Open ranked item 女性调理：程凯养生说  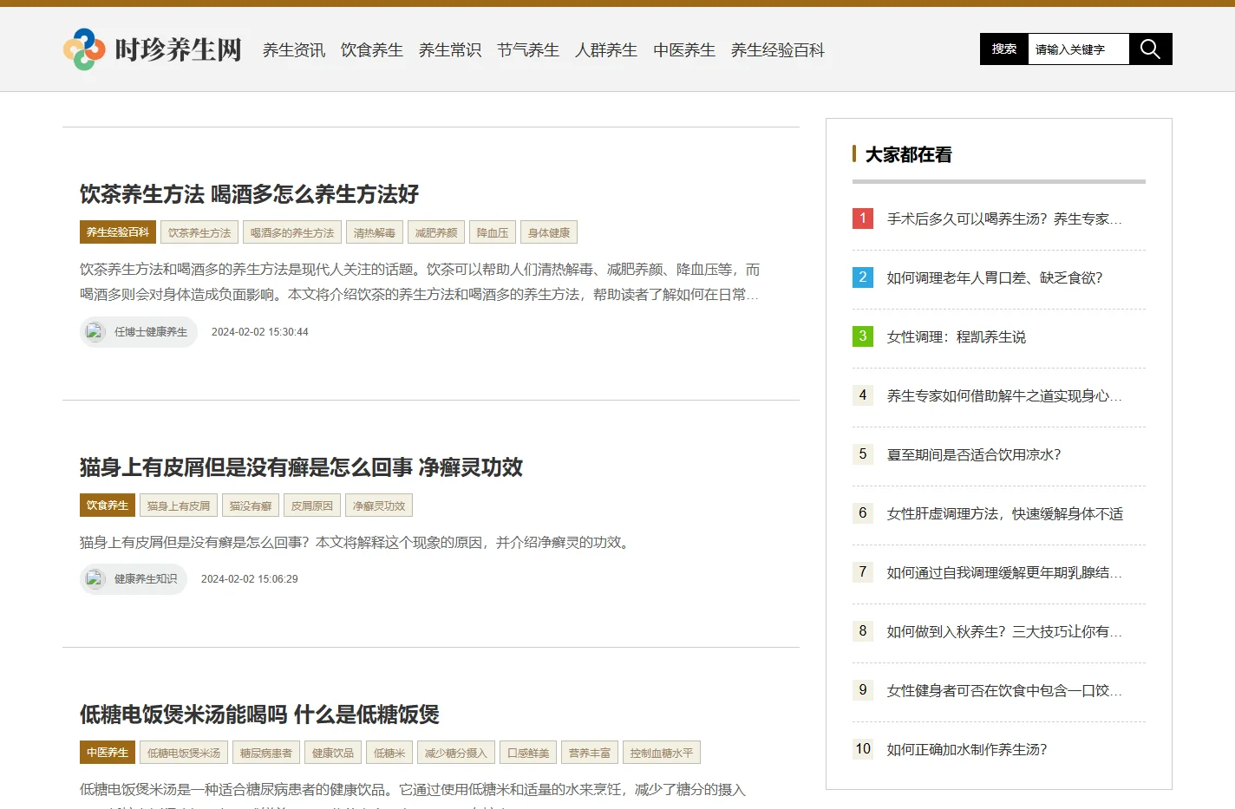click(956, 337)
